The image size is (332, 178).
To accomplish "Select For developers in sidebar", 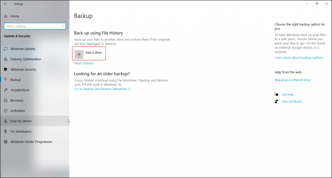I will tap(21, 132).
